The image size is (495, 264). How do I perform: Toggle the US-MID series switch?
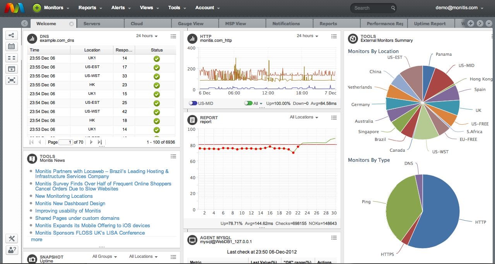pyautogui.click(x=193, y=103)
